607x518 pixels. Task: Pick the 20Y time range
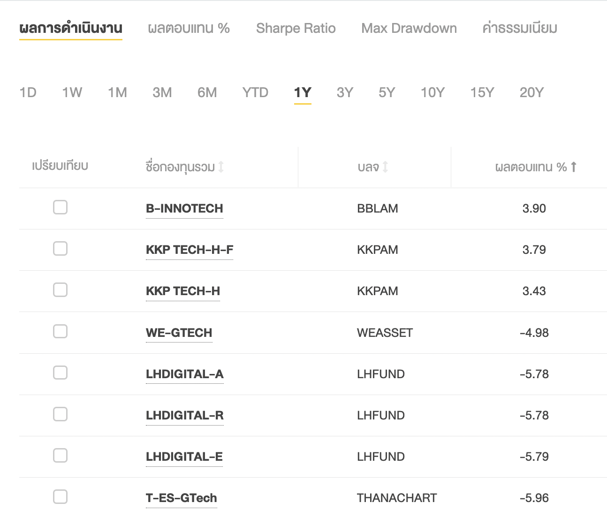[x=531, y=92]
